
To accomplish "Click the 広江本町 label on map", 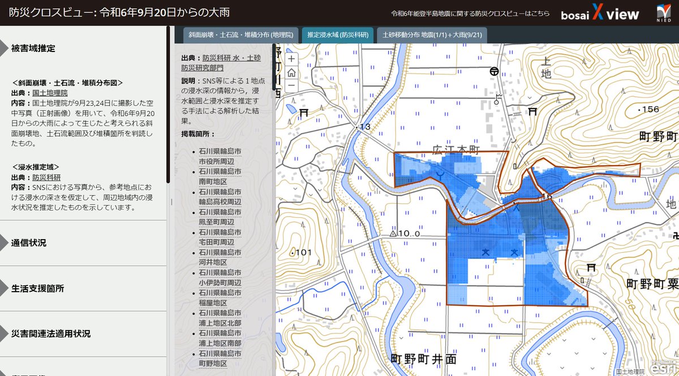I will (456, 150).
